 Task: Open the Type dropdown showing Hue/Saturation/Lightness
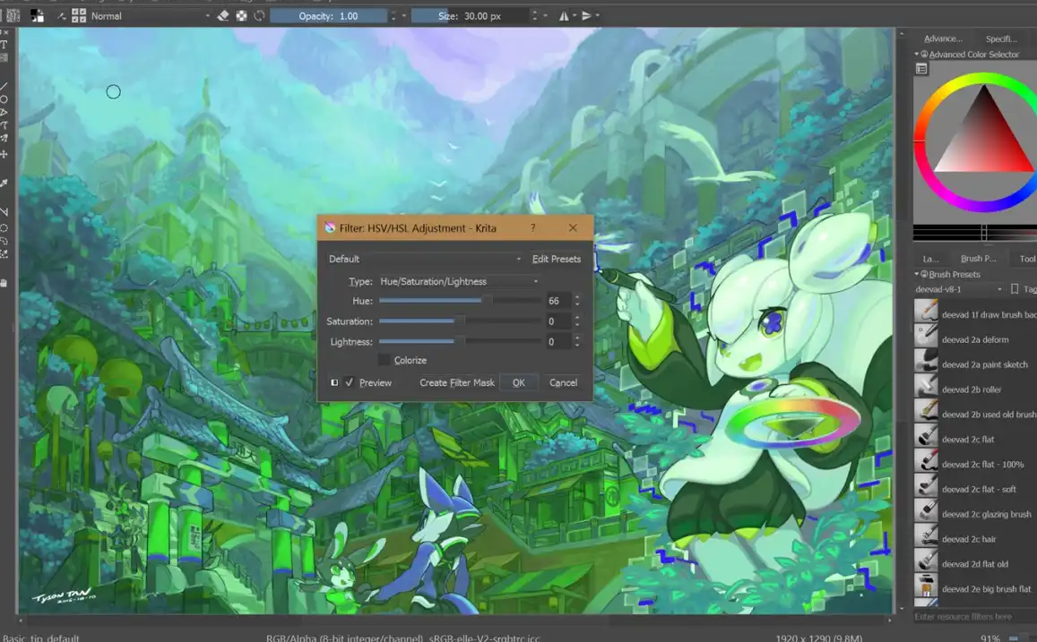pyautogui.click(x=459, y=281)
